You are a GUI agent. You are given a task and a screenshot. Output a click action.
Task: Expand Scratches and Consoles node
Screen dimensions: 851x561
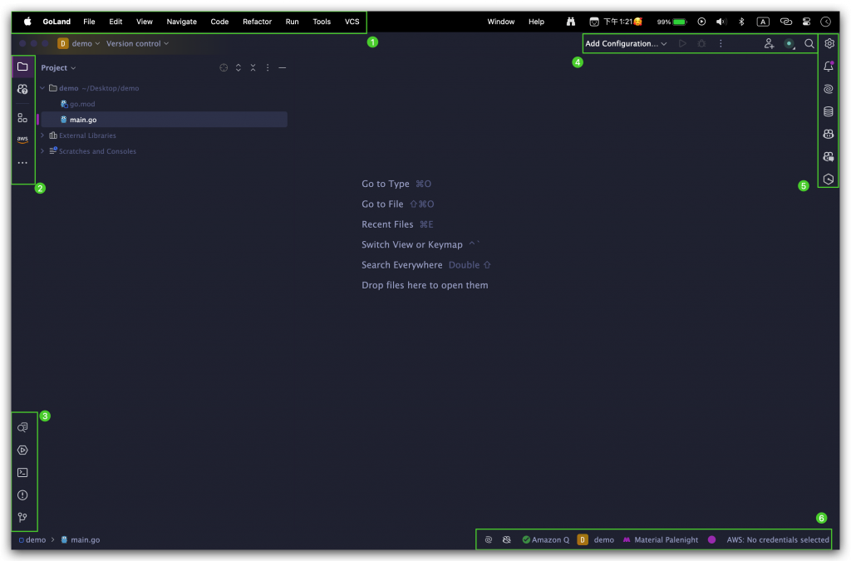(x=42, y=151)
